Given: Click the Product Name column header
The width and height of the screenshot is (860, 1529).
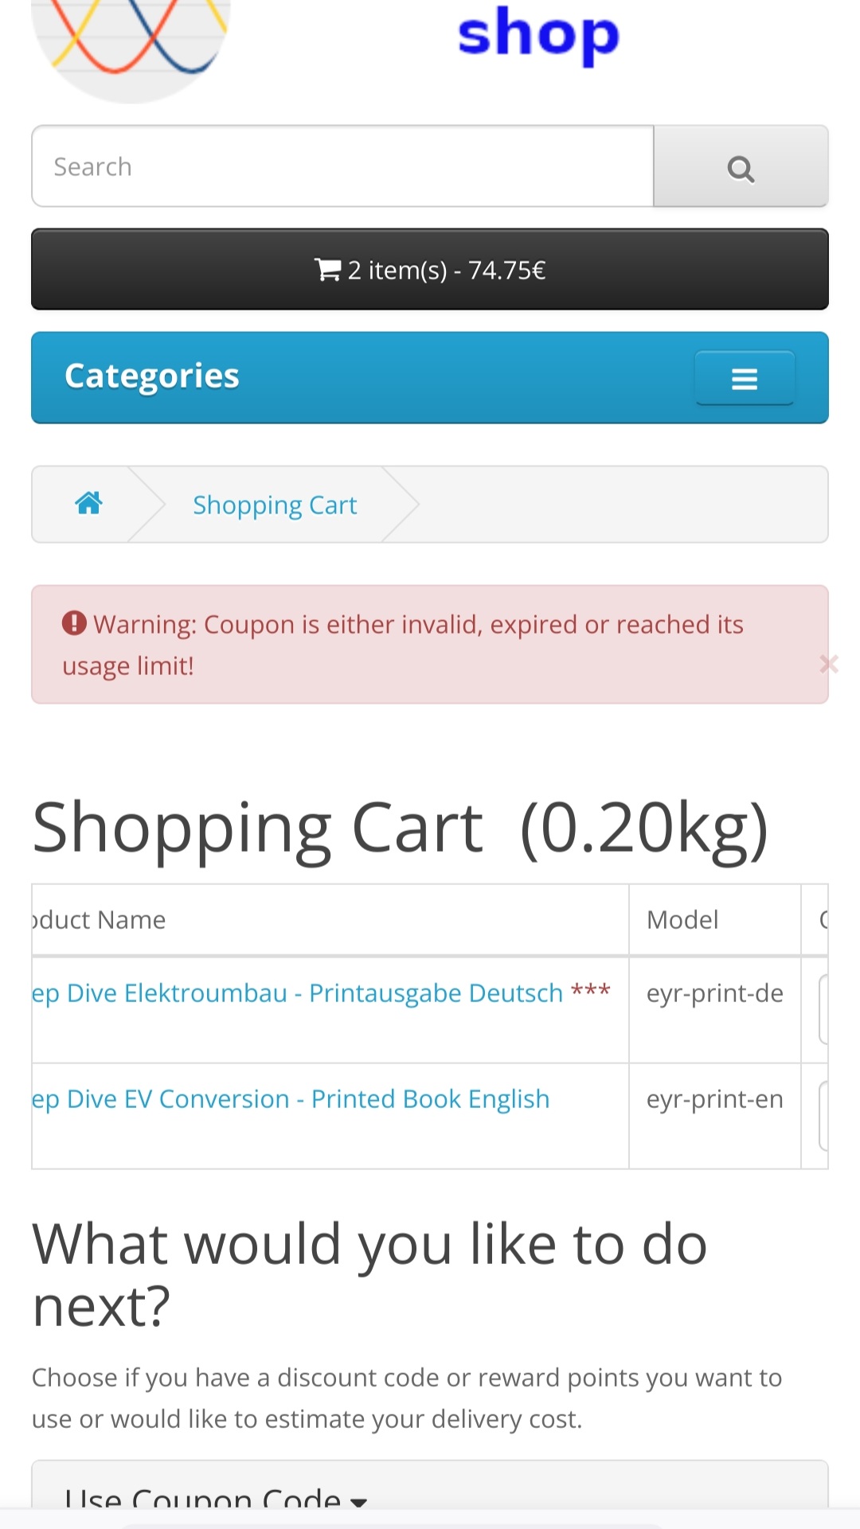Looking at the screenshot, I should tap(99, 920).
